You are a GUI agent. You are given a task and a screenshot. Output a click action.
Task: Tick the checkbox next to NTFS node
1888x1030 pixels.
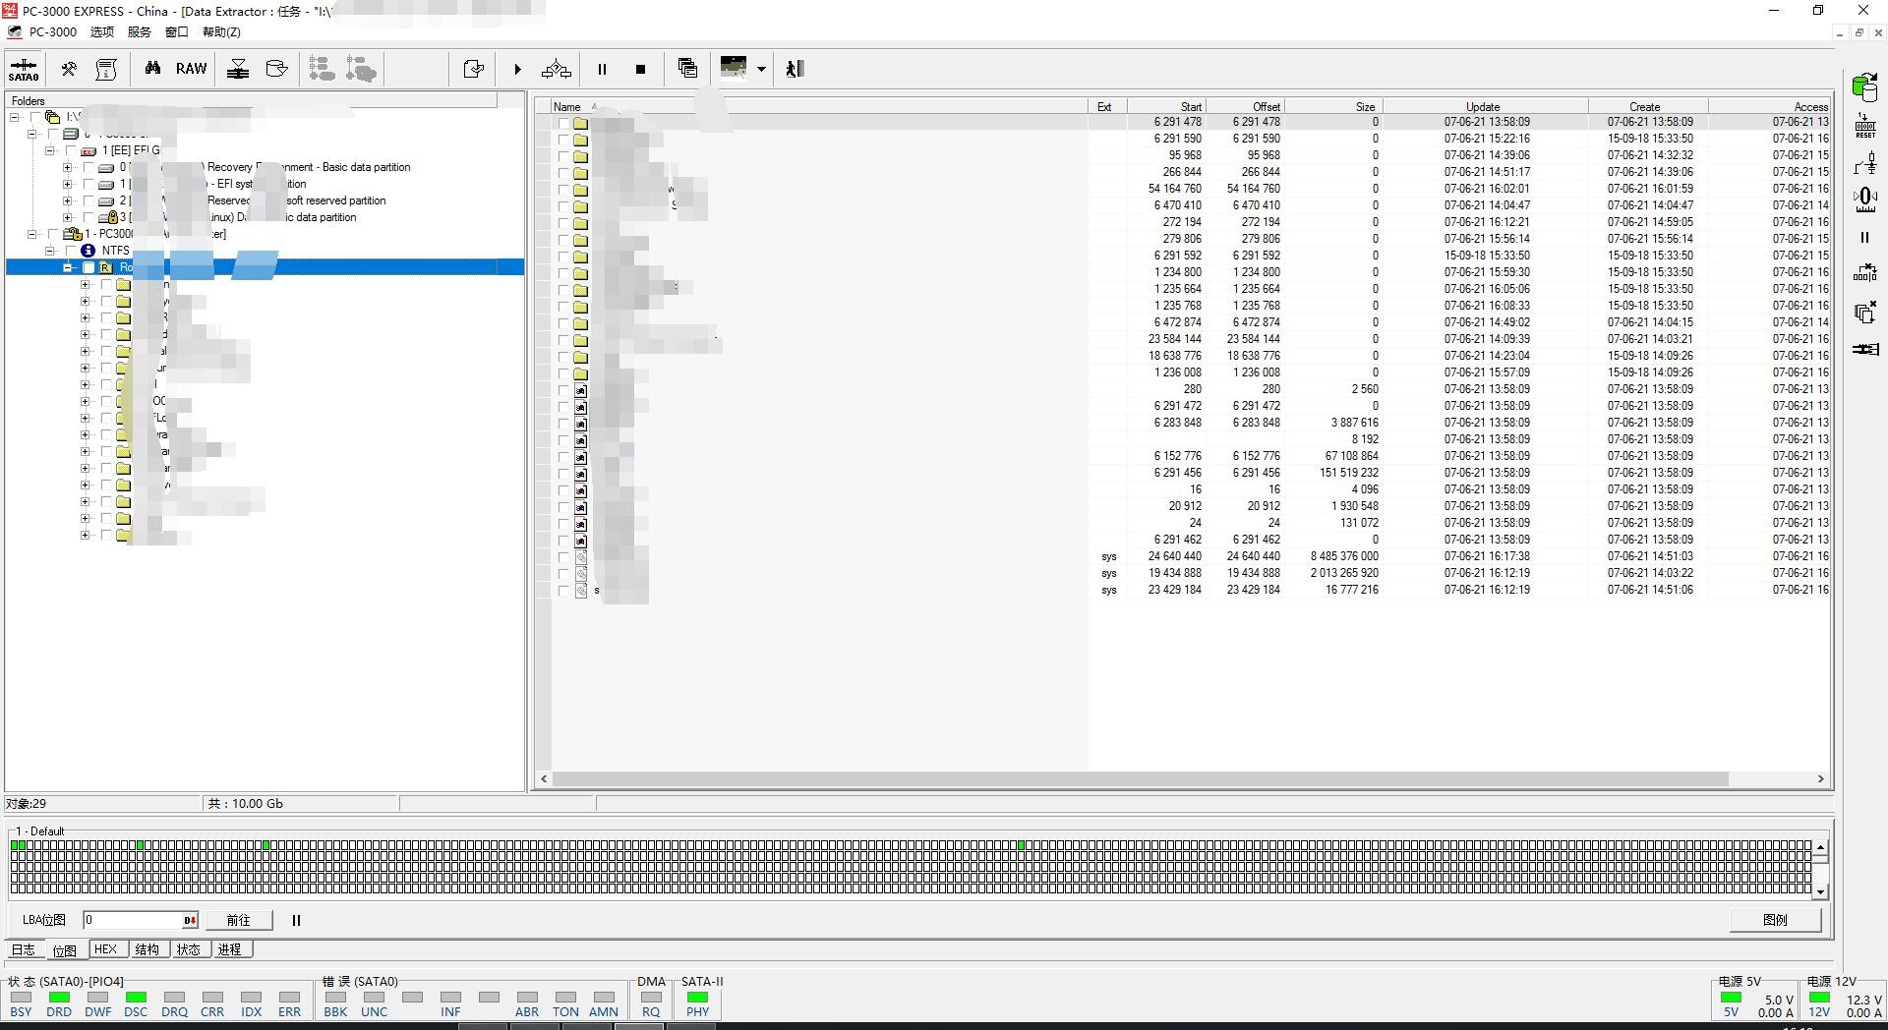pos(71,251)
